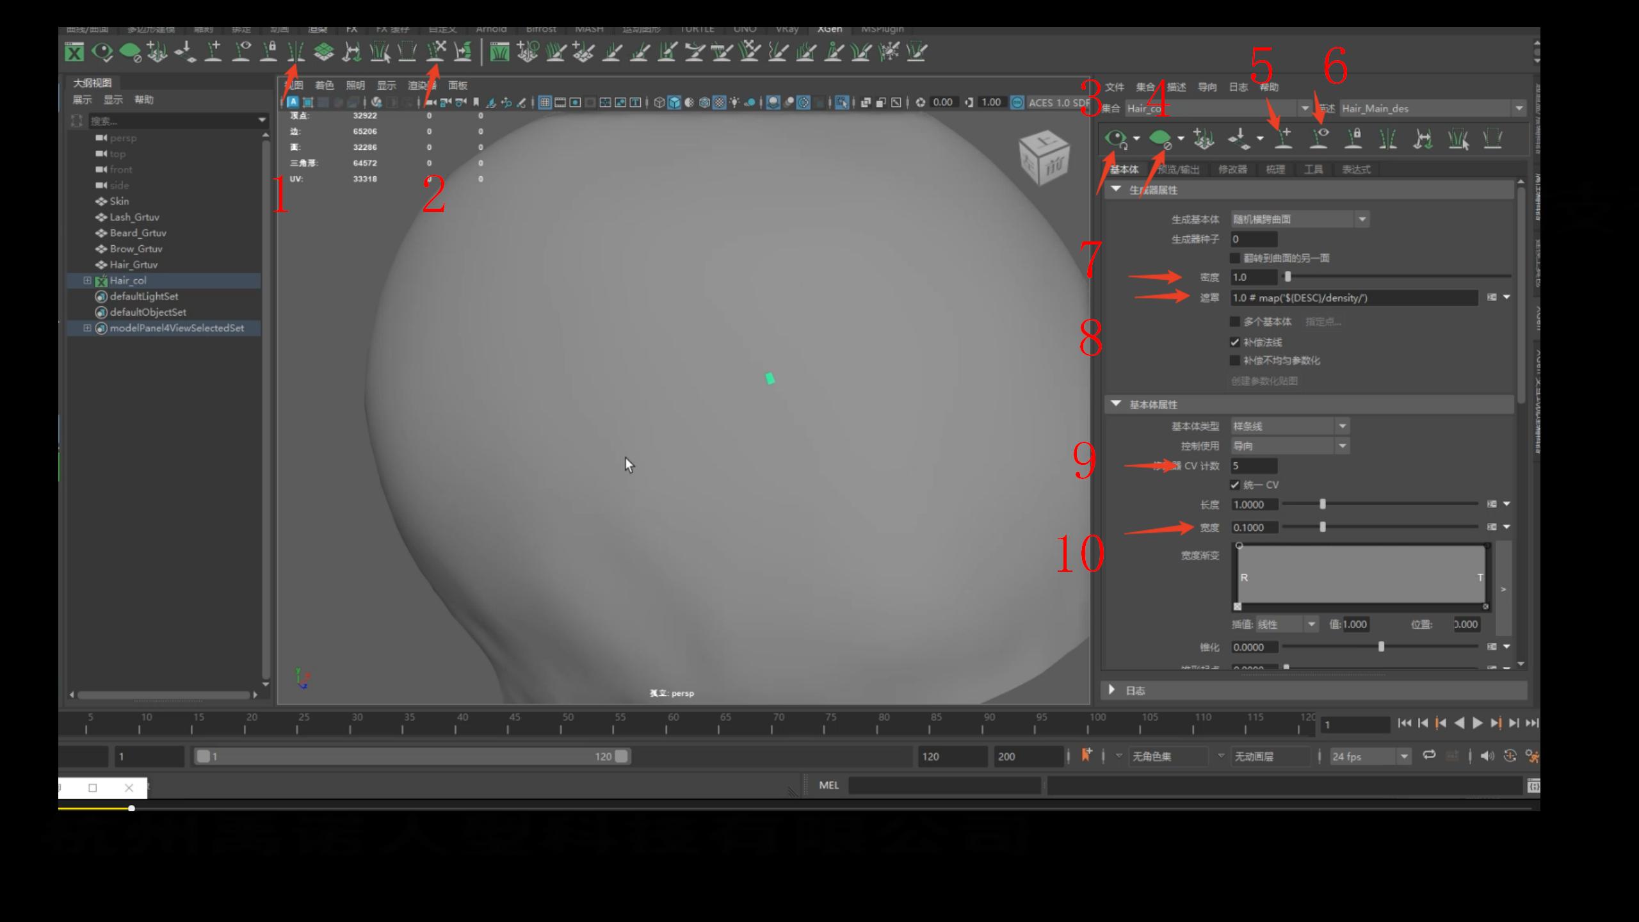The width and height of the screenshot is (1639, 922).
Task: Click the shelf's select guides cursor icon
Action: tap(380, 52)
